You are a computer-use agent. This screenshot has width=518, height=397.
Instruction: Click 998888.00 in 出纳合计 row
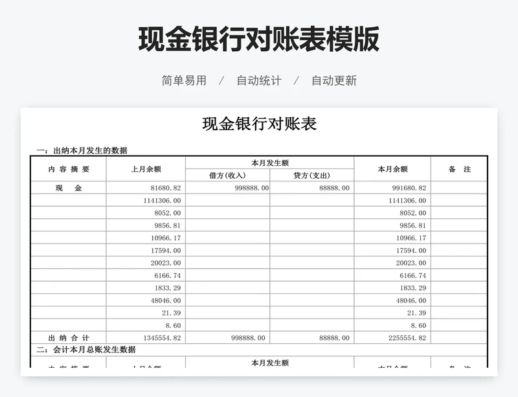click(228, 338)
